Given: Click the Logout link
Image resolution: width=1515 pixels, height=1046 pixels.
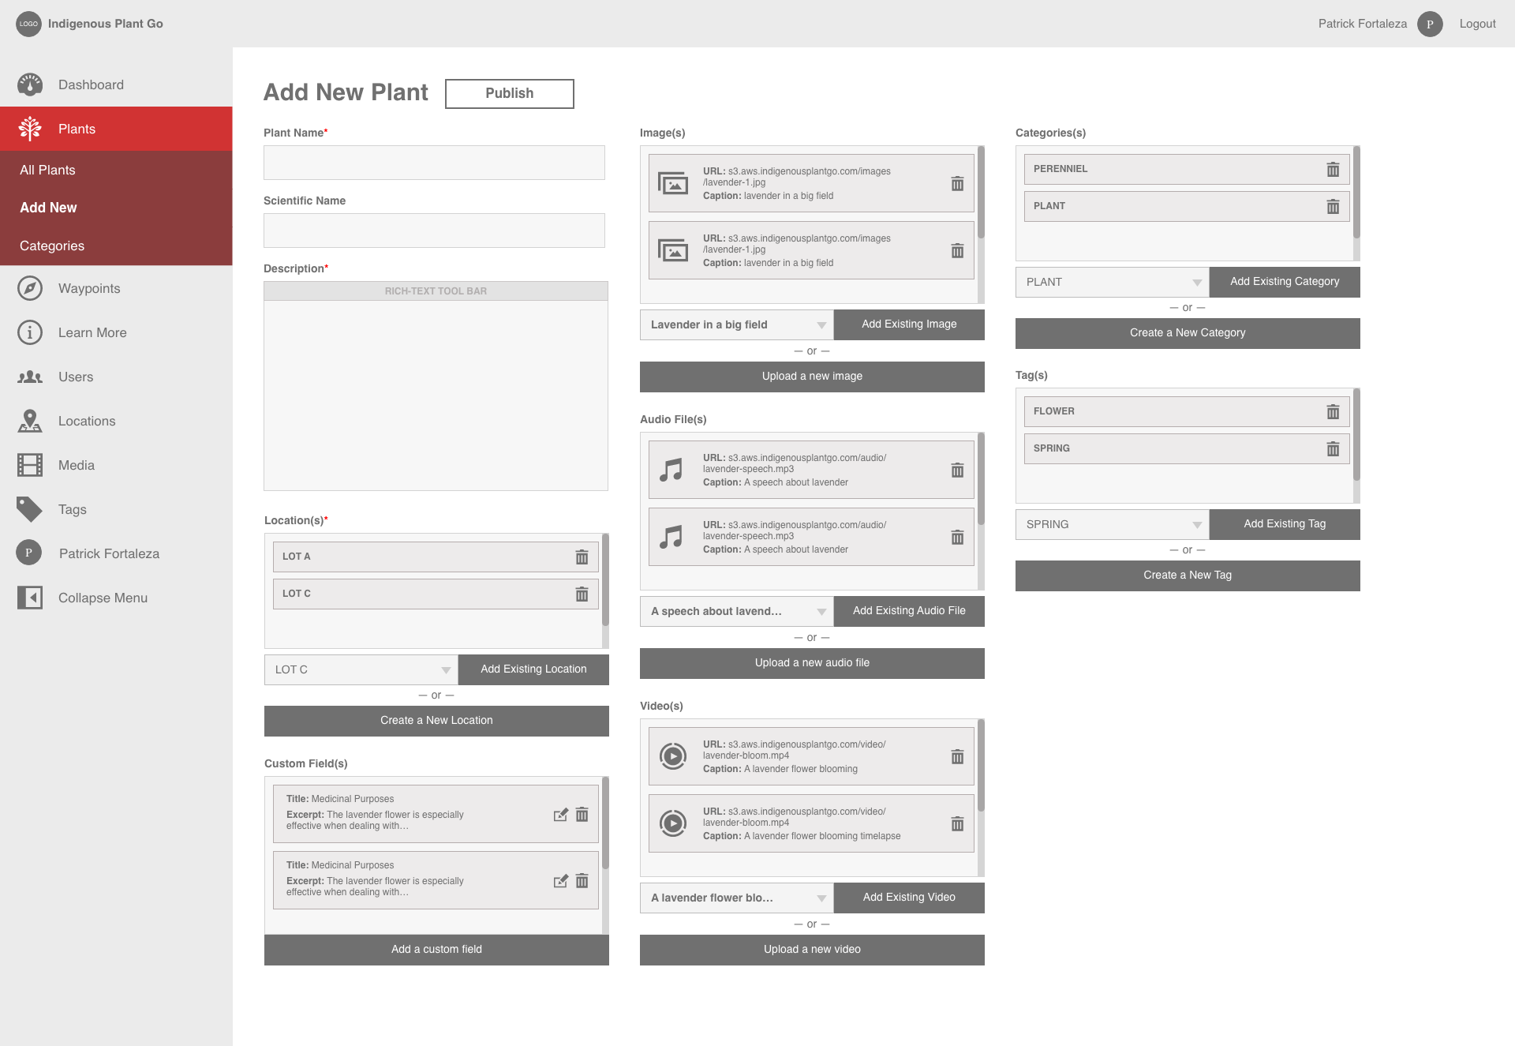Looking at the screenshot, I should pos(1477,24).
